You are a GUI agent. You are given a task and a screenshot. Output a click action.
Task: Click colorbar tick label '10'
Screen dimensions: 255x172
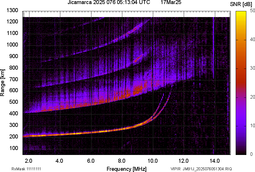point(252,126)
